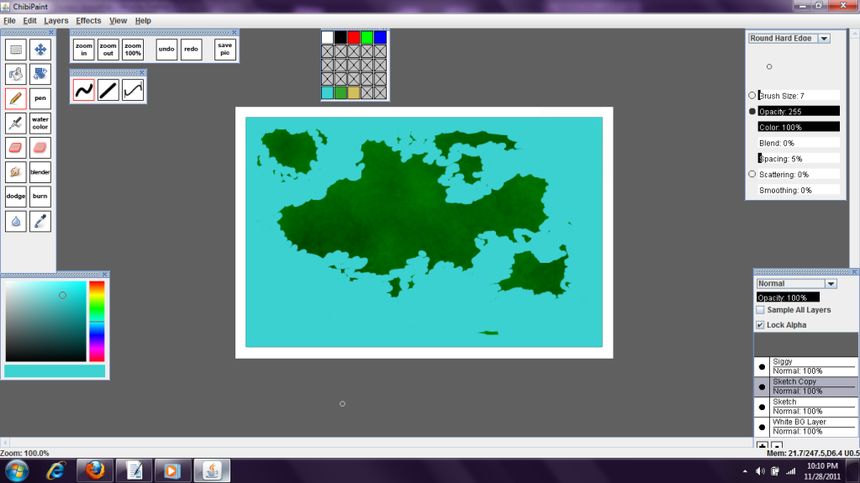The image size is (860, 483).
Task: Pick the paint bucket fill tool
Action: coord(16,74)
